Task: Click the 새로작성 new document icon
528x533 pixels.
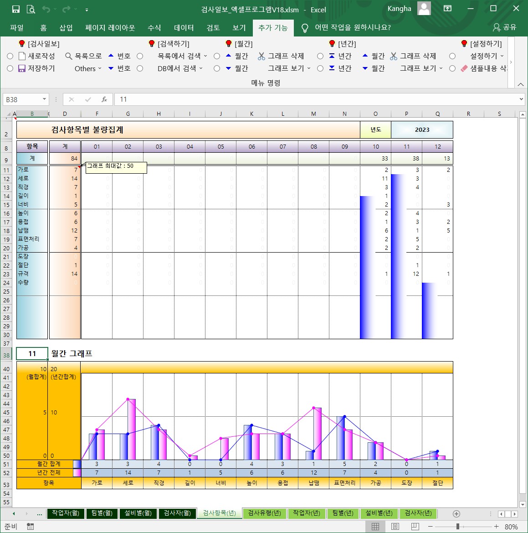Action: [x=22, y=56]
